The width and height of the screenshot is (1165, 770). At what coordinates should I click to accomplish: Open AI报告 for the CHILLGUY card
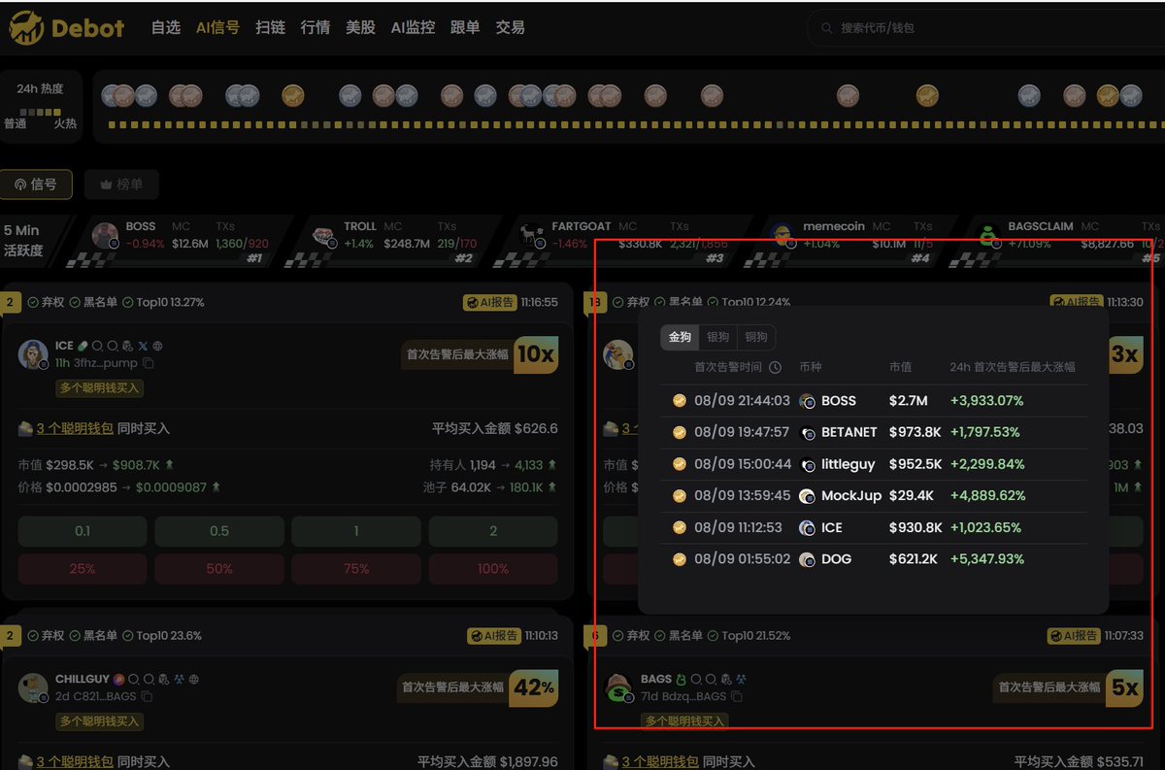click(493, 636)
